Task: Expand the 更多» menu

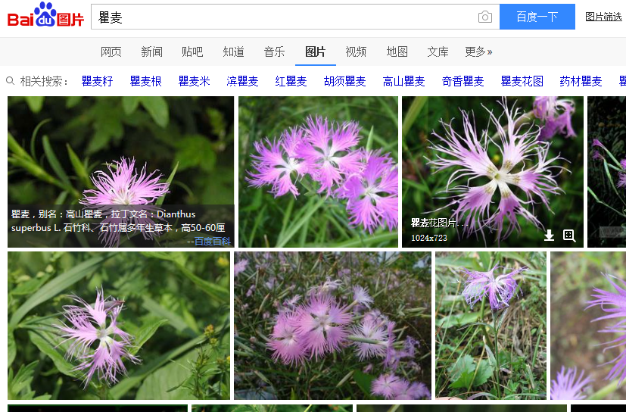Action: 478,51
